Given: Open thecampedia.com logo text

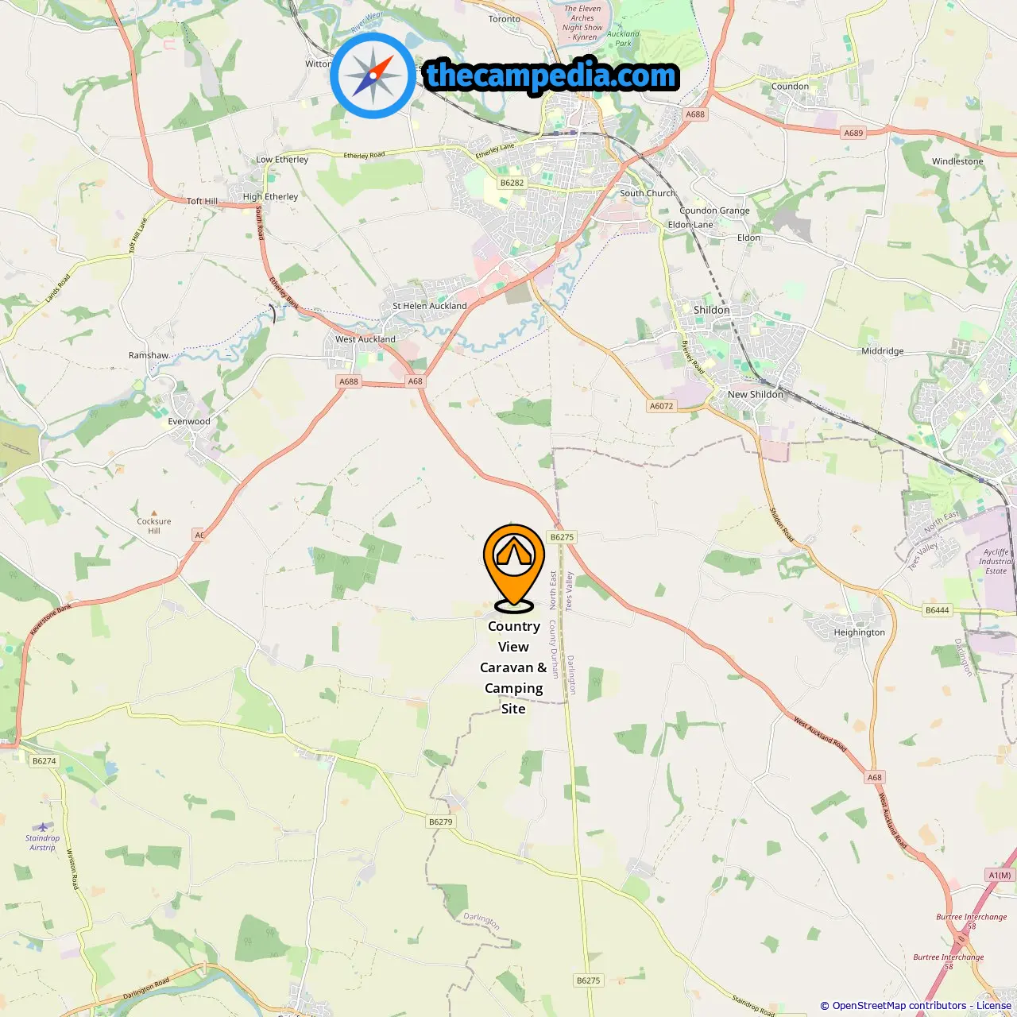Looking at the screenshot, I should [x=551, y=75].
